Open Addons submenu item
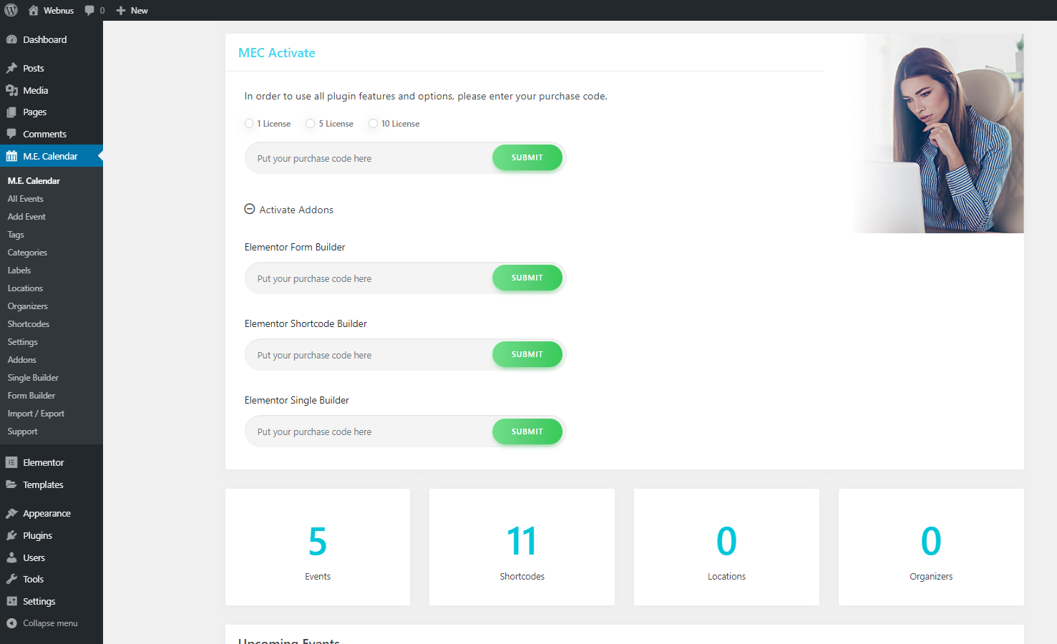 click(21, 360)
